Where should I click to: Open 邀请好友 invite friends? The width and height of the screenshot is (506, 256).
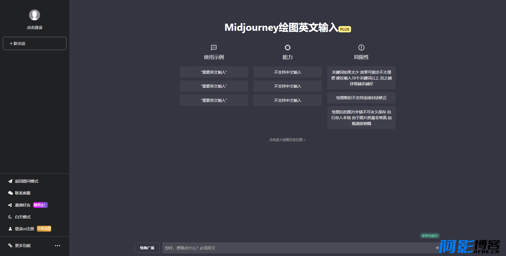click(x=23, y=205)
